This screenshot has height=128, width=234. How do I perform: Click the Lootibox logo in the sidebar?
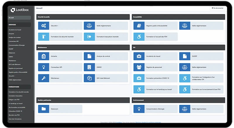(x=19, y=10)
